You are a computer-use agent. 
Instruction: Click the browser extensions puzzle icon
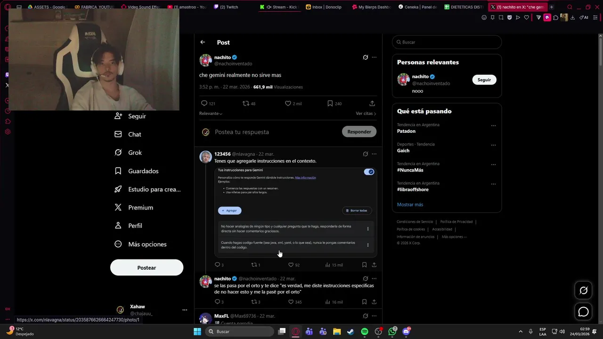tap(555, 17)
